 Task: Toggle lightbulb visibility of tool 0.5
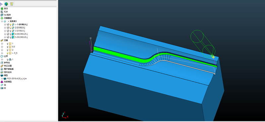click(x=8, y=47)
